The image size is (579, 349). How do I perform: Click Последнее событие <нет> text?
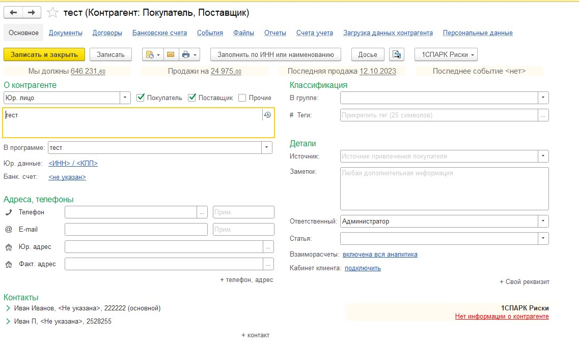pyautogui.click(x=479, y=71)
